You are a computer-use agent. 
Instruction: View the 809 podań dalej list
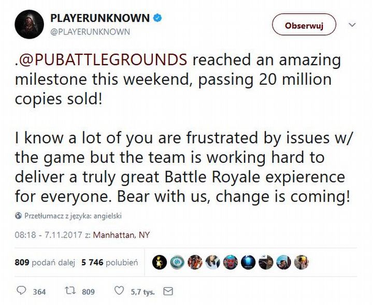coord(45,263)
